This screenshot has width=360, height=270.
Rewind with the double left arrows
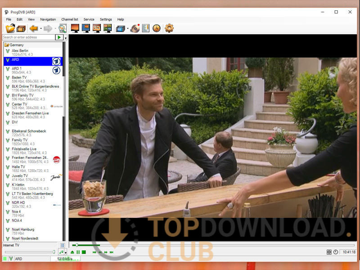(x=100, y=252)
